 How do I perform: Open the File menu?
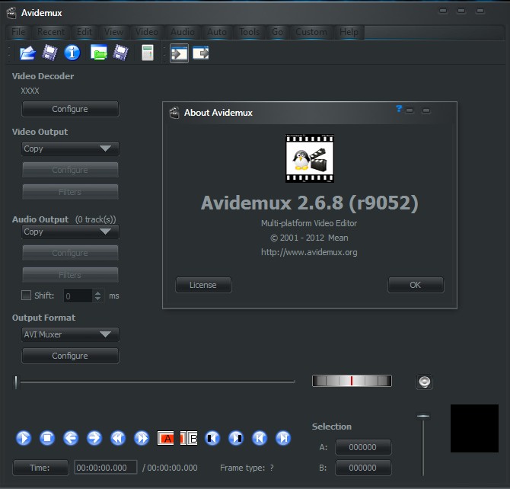tap(18, 32)
